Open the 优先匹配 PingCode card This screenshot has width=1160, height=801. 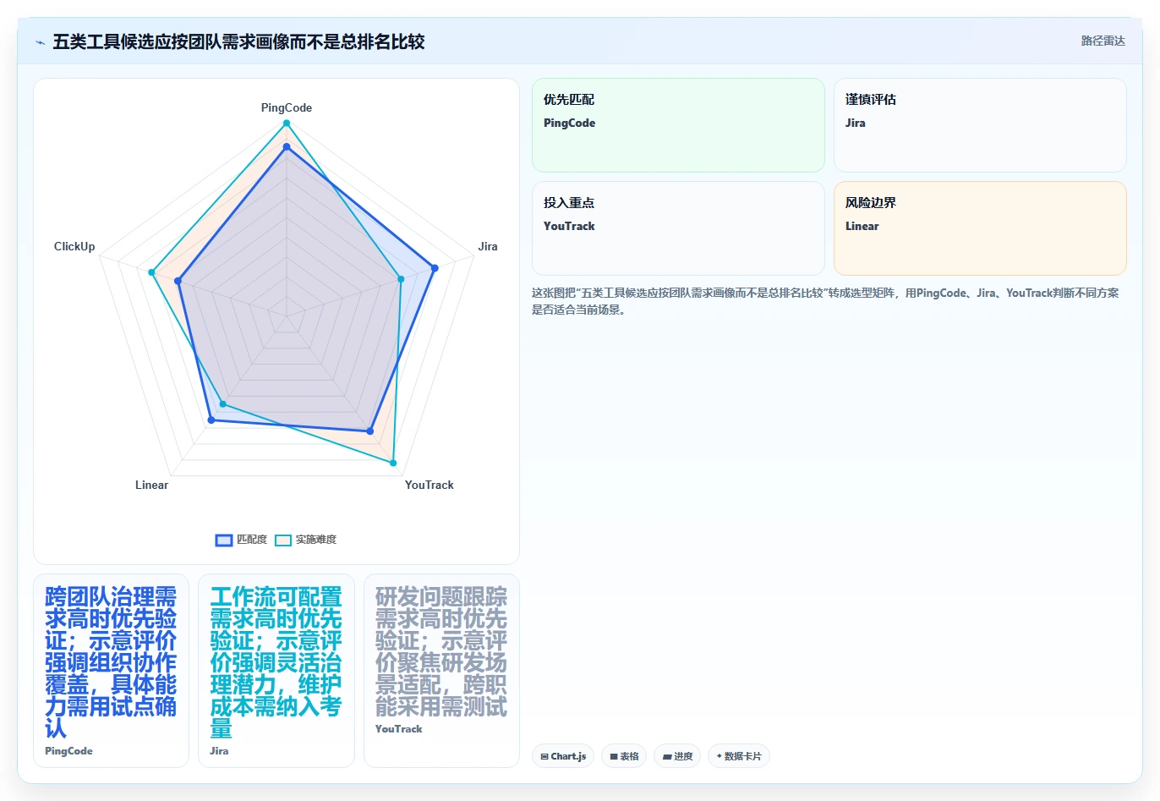click(x=678, y=125)
